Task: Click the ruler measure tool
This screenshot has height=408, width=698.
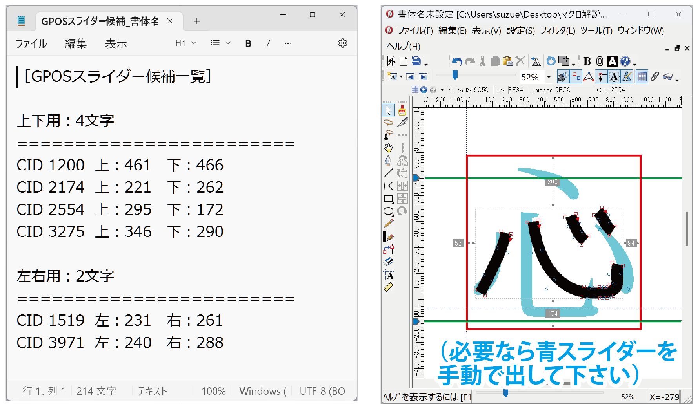Action: (388, 287)
